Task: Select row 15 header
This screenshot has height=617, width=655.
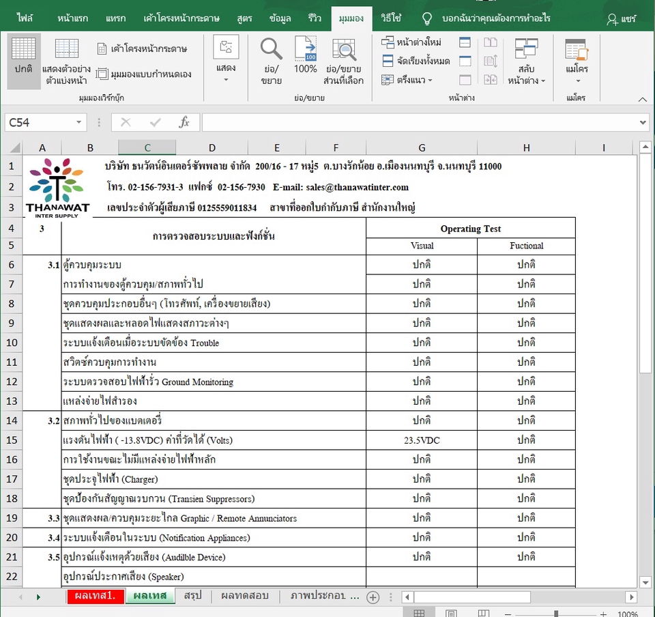Action: (12, 440)
